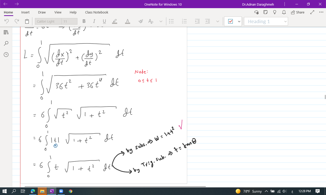Open the Help tab
326x195 pixels.
click(x=73, y=12)
